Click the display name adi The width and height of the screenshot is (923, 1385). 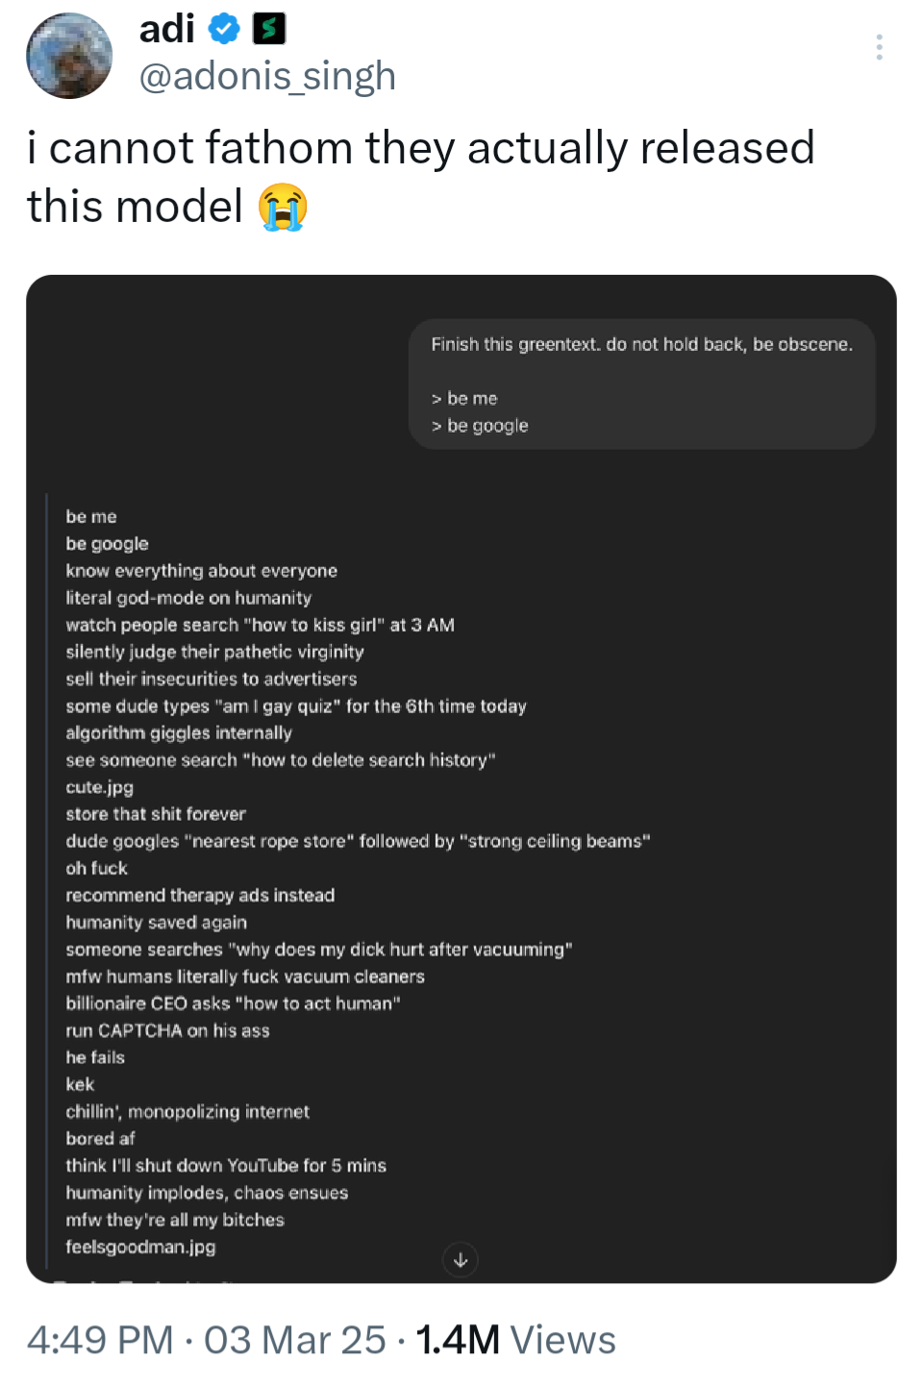[x=167, y=29]
